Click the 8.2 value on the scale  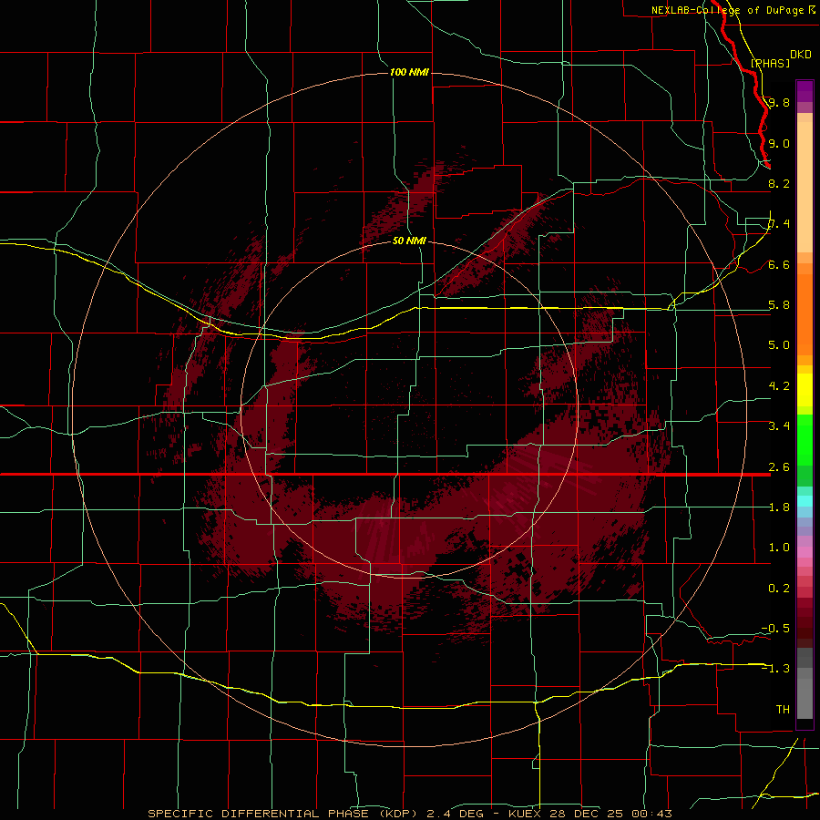pyautogui.click(x=779, y=183)
